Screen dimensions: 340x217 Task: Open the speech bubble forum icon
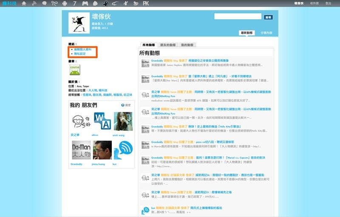45,3
